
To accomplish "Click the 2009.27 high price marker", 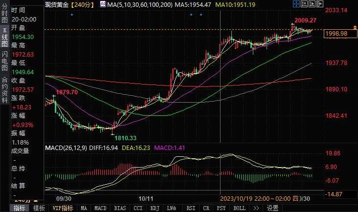I will coord(306,21).
